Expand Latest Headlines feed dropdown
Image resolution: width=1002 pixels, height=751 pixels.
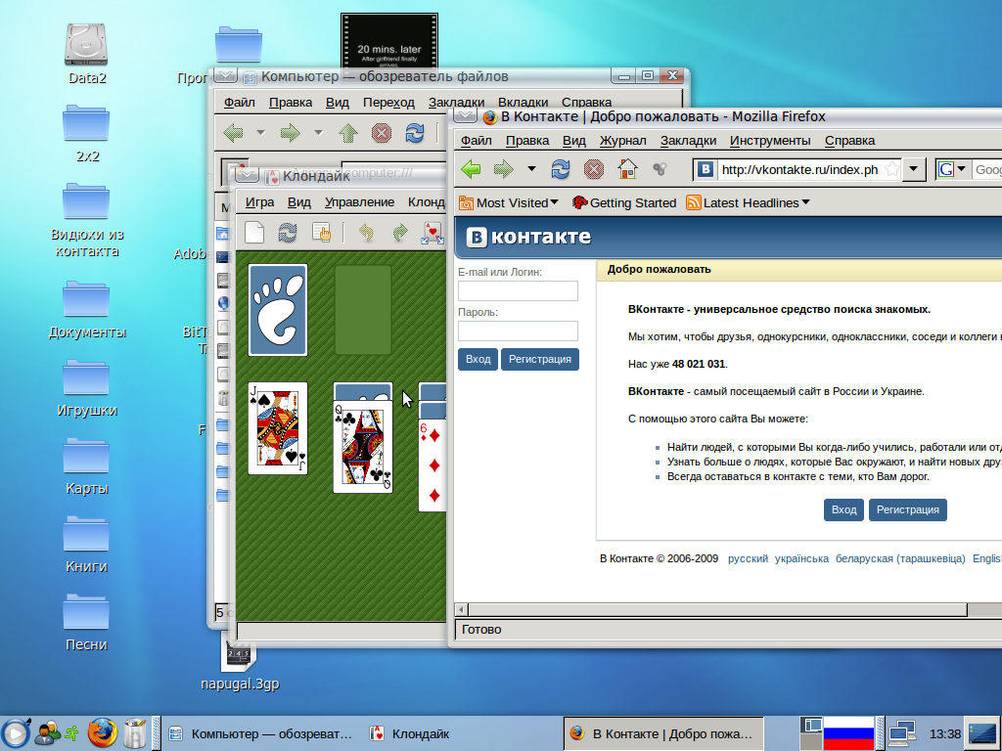pos(805,202)
